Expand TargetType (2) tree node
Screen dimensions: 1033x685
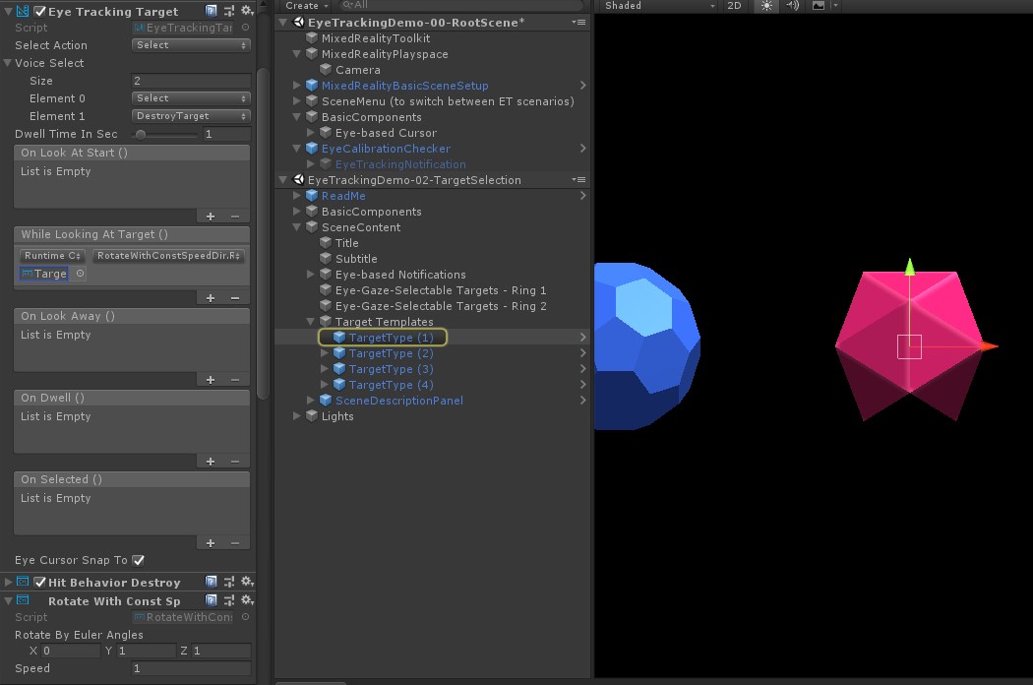click(x=324, y=353)
